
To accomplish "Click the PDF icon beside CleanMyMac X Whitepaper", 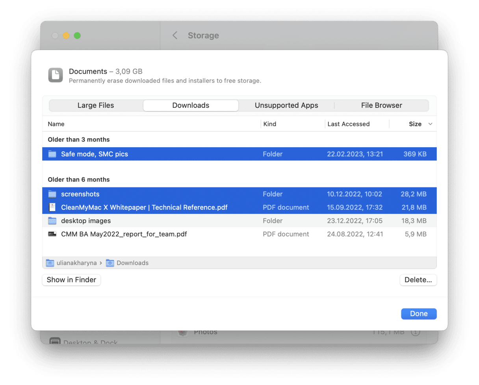I will [x=52, y=207].
